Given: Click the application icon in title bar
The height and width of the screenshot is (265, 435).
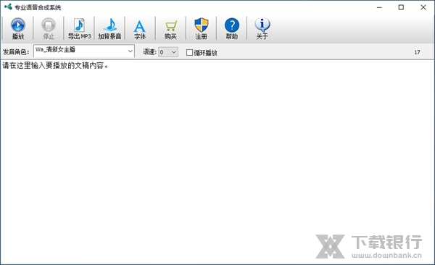Looking at the screenshot, I should (x=8, y=7).
